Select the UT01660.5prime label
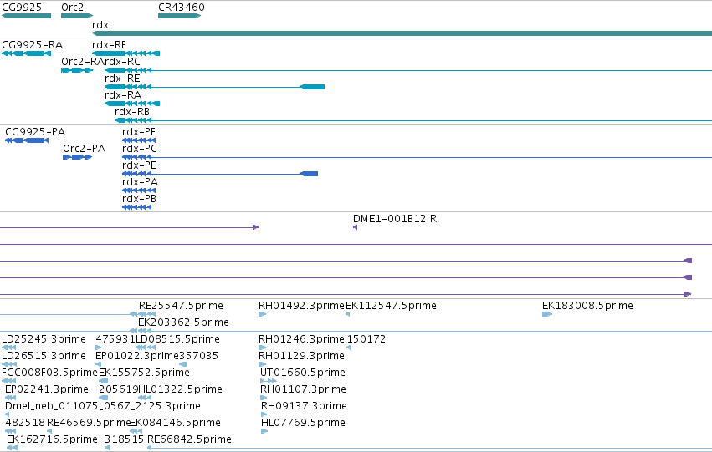The height and width of the screenshot is (452, 712). 303,373
